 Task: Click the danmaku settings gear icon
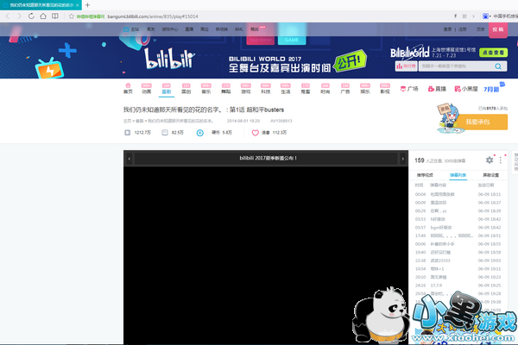point(490,160)
